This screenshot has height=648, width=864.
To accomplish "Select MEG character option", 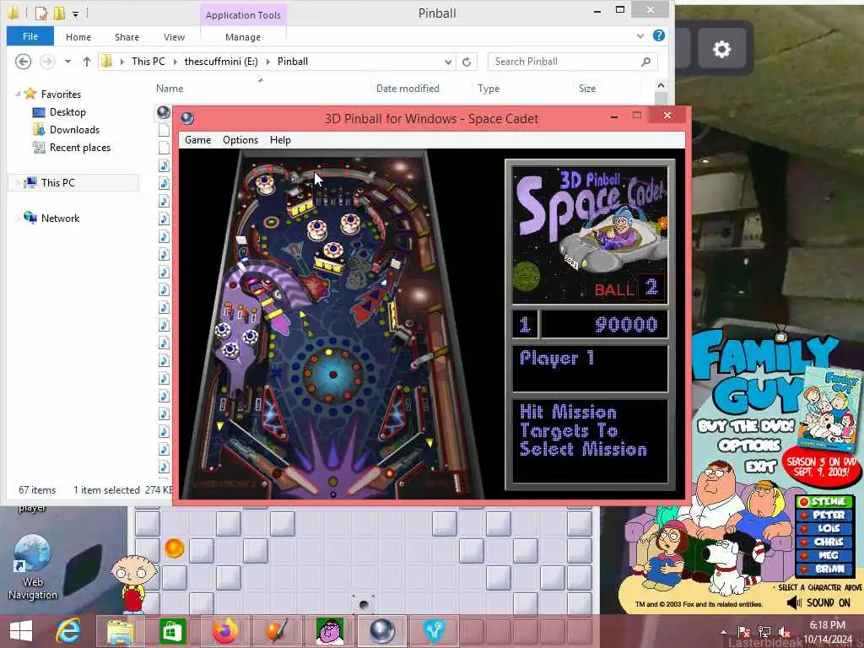I will (824, 555).
